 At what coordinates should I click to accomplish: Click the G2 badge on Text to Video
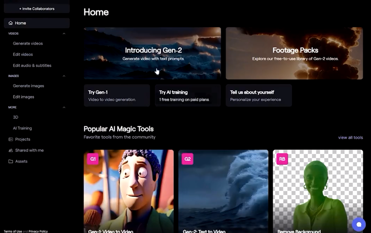(x=187, y=159)
